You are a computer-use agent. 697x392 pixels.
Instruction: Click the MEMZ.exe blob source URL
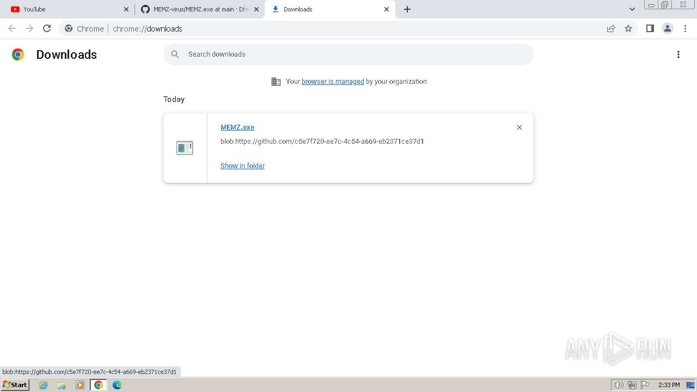322,142
